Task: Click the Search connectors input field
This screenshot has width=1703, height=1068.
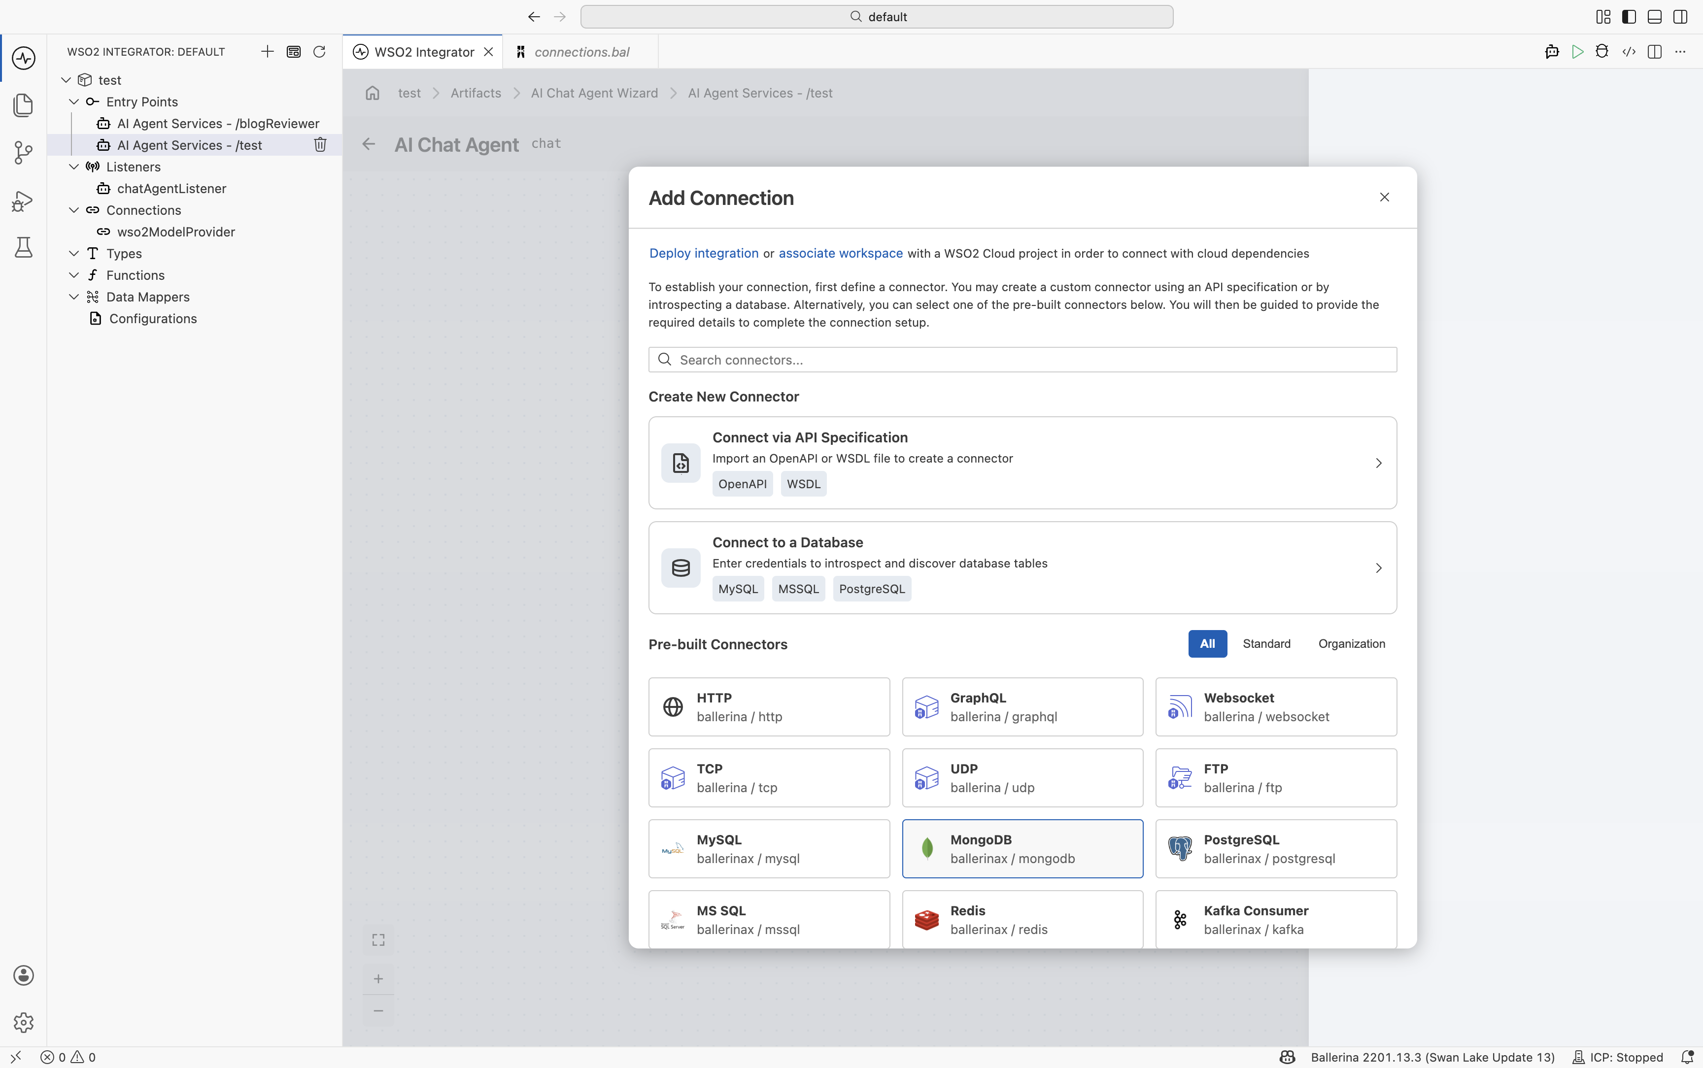Action: (x=1022, y=360)
